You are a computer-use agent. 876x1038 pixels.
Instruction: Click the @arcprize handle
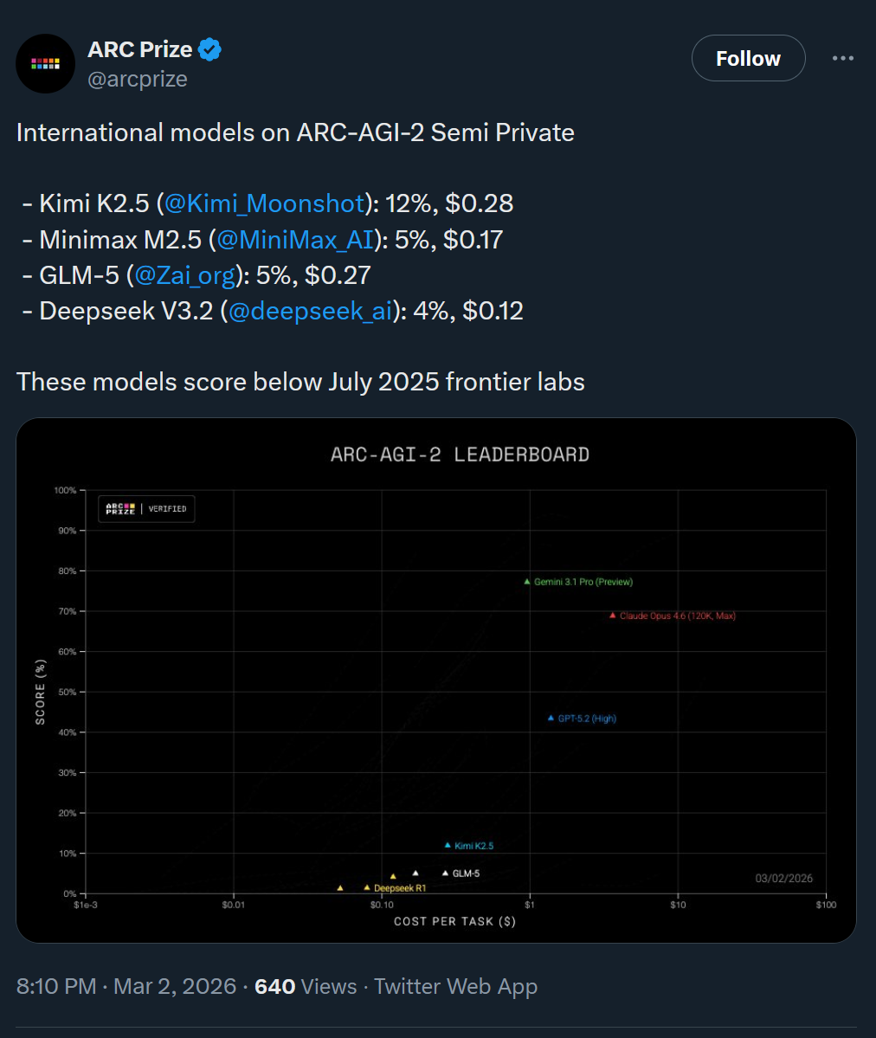pyautogui.click(x=138, y=79)
